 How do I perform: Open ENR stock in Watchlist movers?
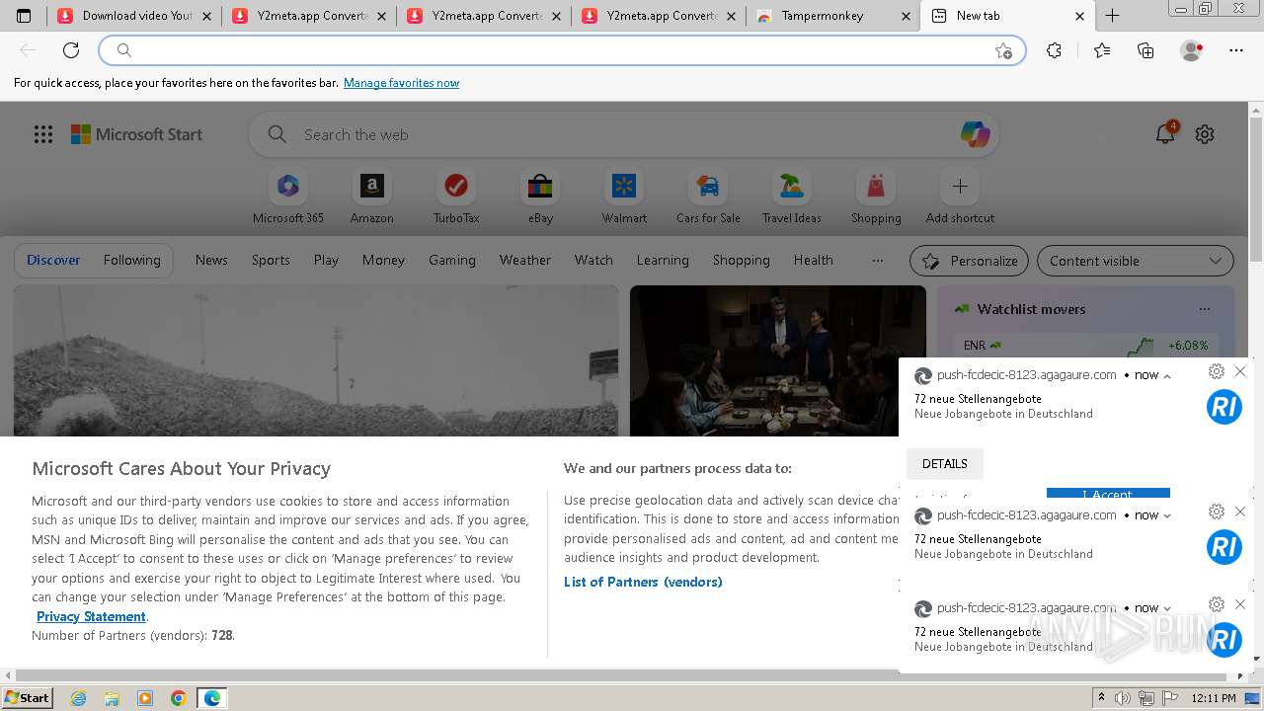pos(1086,346)
